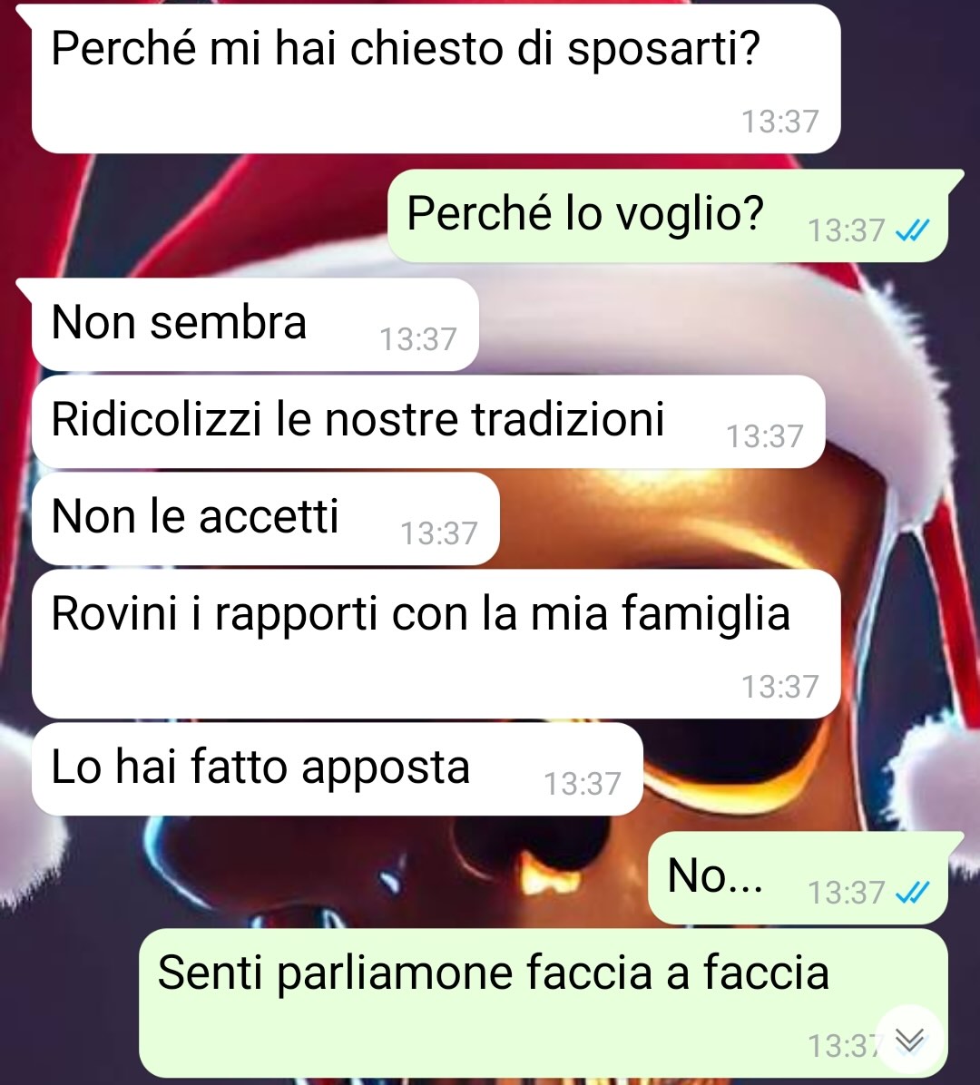Tap timestamp on "Ridicolizzi le nostre tradizioni"

764,436
